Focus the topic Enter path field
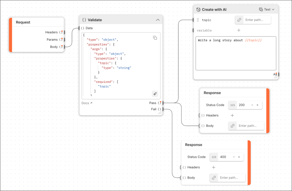Screen dimensions: 292x191 tap(257, 20)
